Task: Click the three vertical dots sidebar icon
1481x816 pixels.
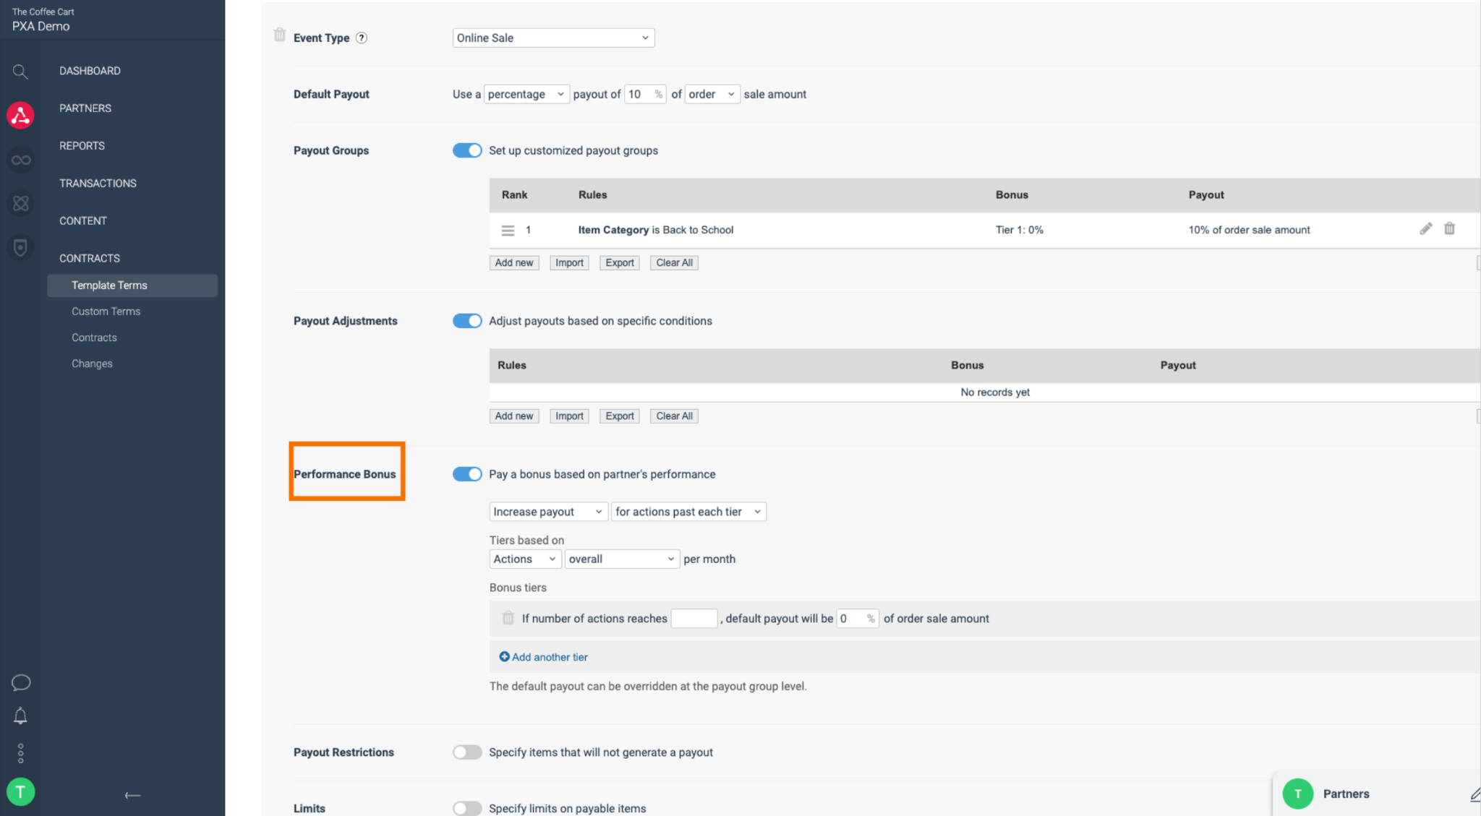Action: [20, 753]
